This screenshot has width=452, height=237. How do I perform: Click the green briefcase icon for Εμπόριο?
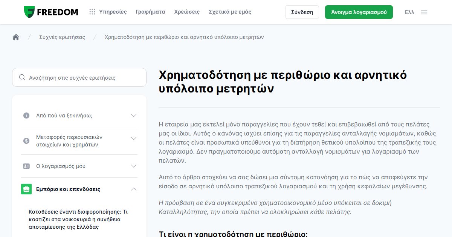26,189
